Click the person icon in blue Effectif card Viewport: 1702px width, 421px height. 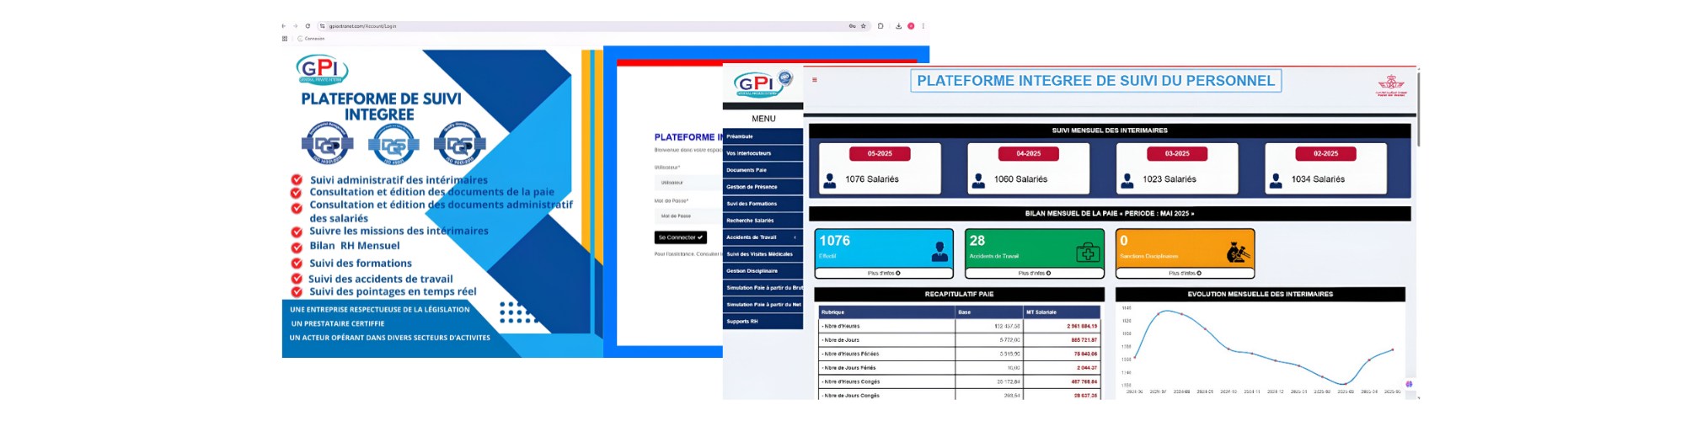(939, 252)
